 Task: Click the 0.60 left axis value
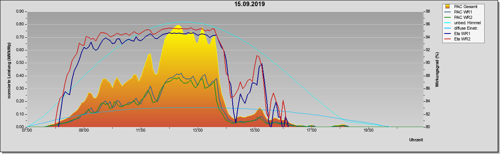20,50
